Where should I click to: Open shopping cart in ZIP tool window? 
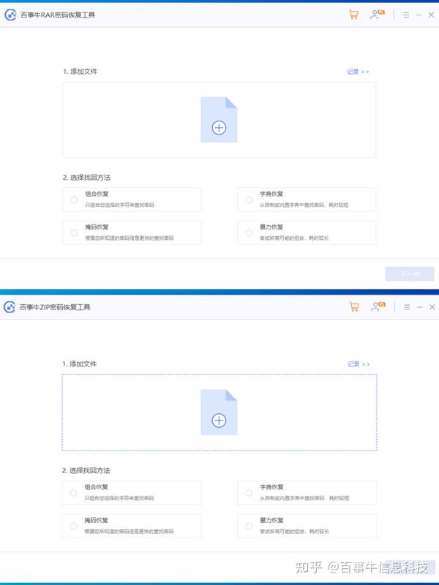(x=354, y=306)
